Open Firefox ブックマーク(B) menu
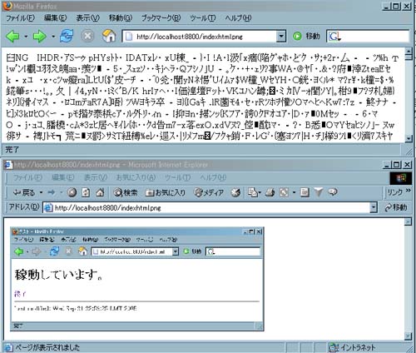The width and height of the screenshot is (416, 353). pos(161,18)
